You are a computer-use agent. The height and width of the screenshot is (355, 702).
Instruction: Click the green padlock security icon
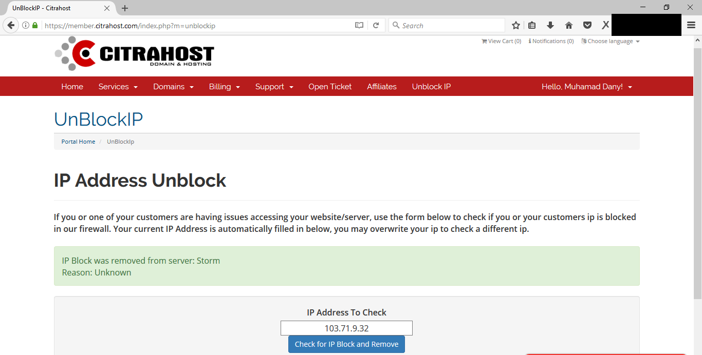[35, 25]
